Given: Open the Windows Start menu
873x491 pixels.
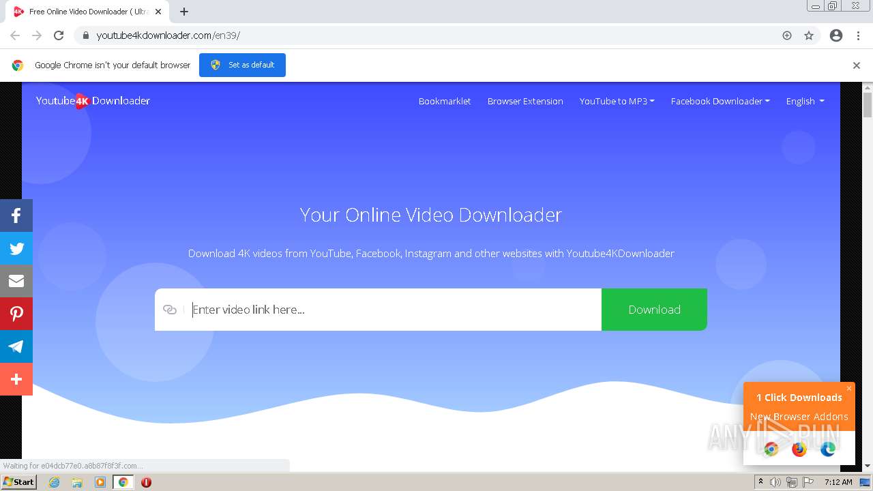Looking at the screenshot, I should click(x=18, y=482).
